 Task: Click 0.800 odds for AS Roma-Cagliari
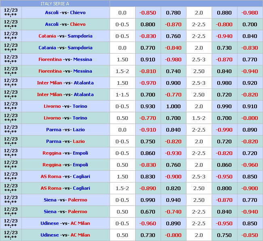[x=224, y=188]
